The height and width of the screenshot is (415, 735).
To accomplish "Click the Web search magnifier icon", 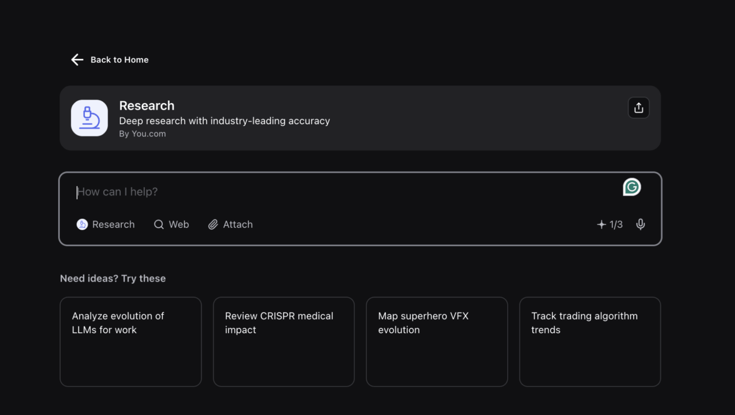I will tap(159, 224).
